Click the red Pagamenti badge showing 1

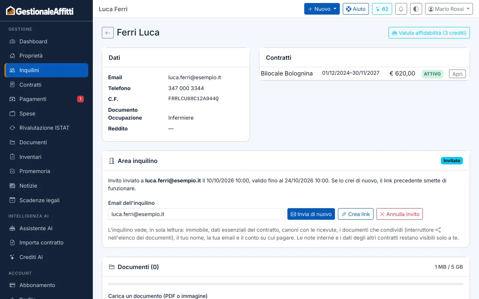tap(80, 99)
